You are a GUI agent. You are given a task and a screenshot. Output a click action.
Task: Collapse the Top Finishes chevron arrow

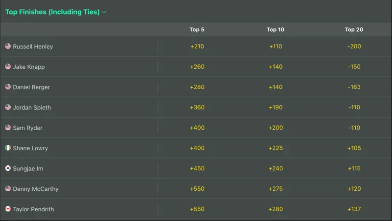[x=104, y=12]
